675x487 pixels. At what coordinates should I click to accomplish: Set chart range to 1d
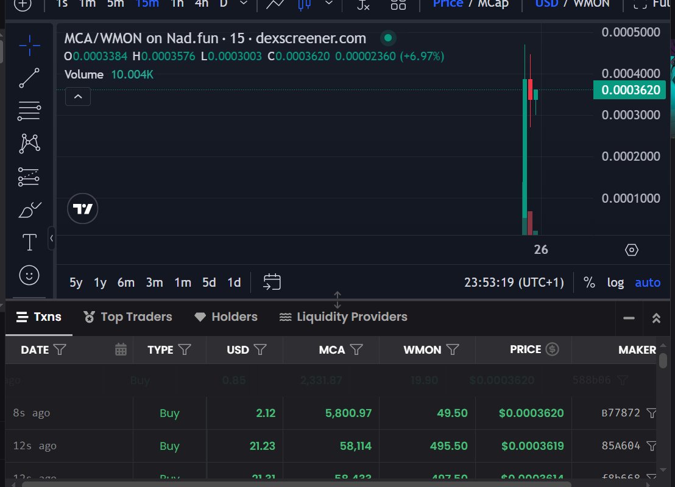[x=234, y=282]
